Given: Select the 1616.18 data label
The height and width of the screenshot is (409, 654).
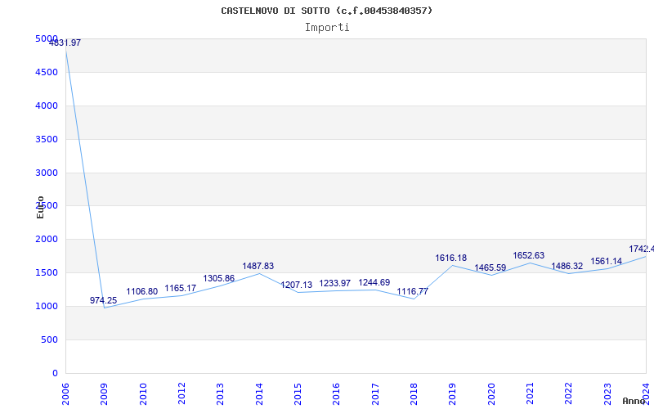Looking at the screenshot, I should click(451, 258).
